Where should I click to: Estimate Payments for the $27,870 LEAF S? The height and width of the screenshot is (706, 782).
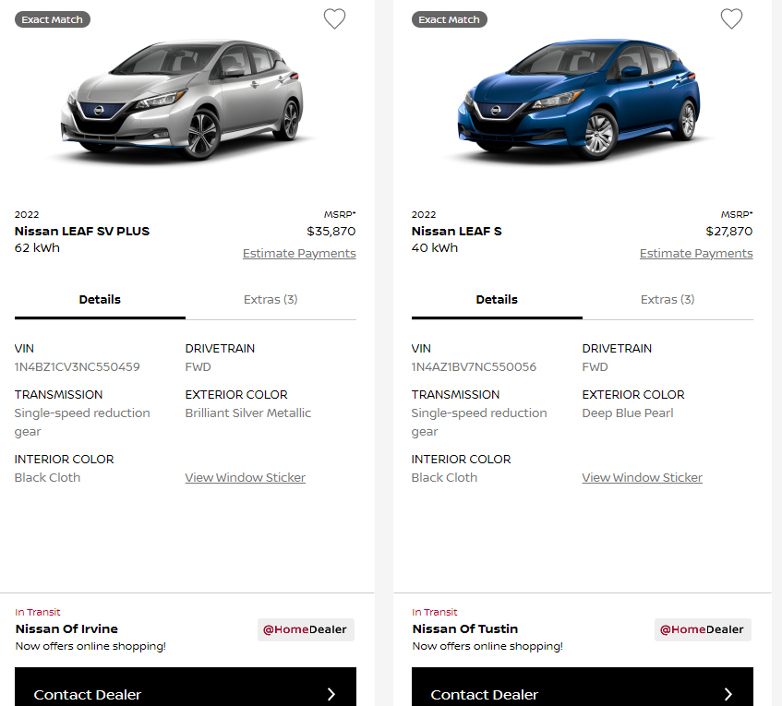[x=696, y=253]
